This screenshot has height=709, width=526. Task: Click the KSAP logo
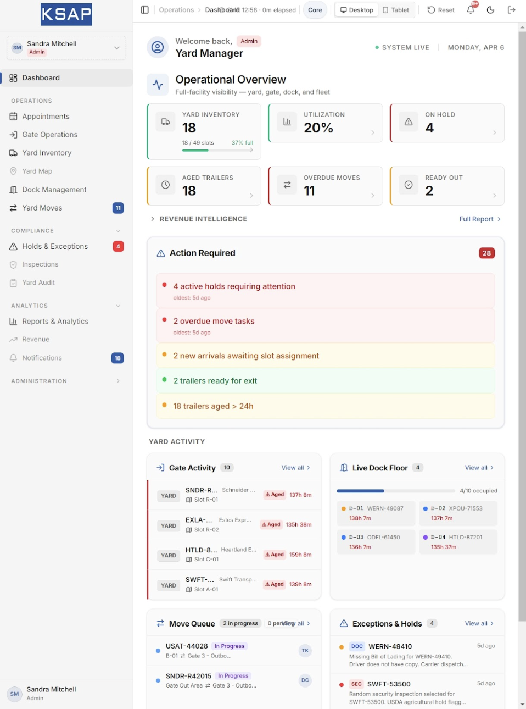pyautogui.click(x=66, y=14)
